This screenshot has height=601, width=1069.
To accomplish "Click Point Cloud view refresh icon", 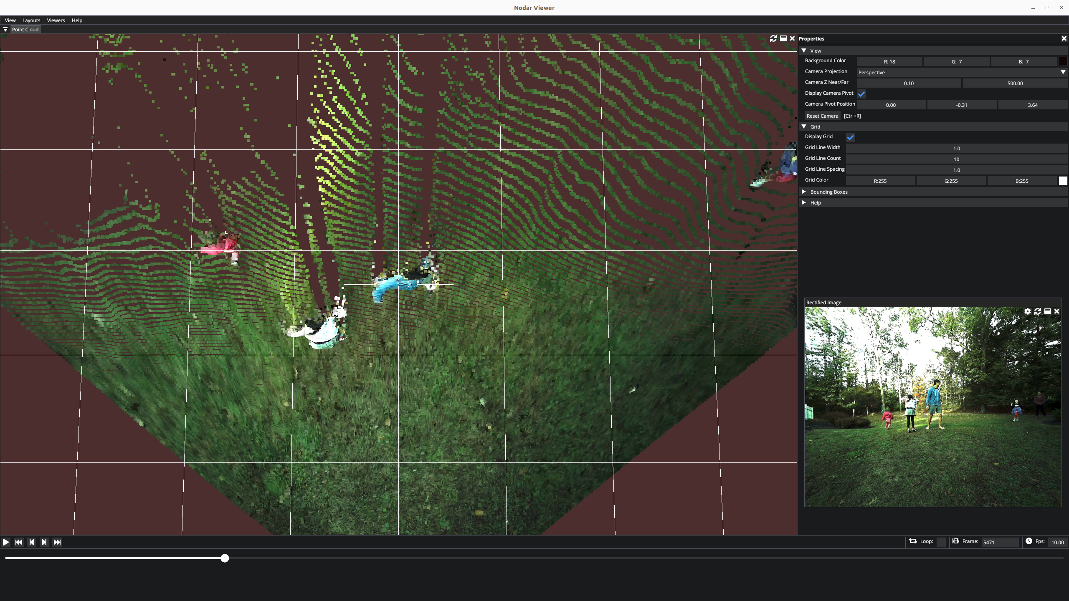I will tap(773, 38).
